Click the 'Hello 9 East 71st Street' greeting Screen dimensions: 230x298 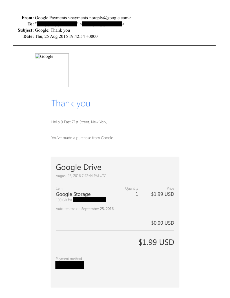[79, 122]
